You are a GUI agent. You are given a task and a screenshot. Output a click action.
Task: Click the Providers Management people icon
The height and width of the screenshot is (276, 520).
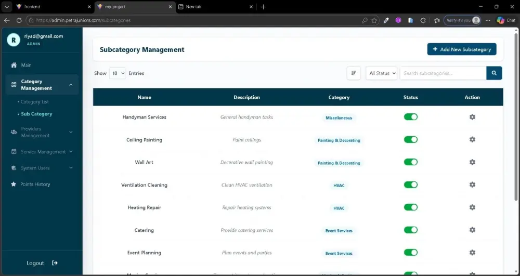[14, 132]
